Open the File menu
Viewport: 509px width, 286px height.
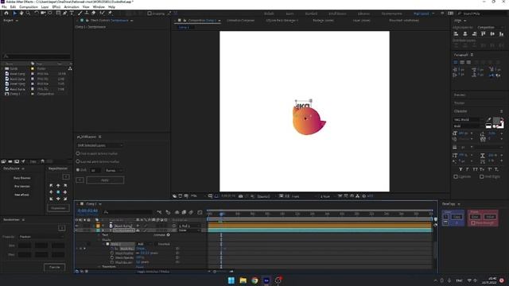pyautogui.click(x=4, y=7)
